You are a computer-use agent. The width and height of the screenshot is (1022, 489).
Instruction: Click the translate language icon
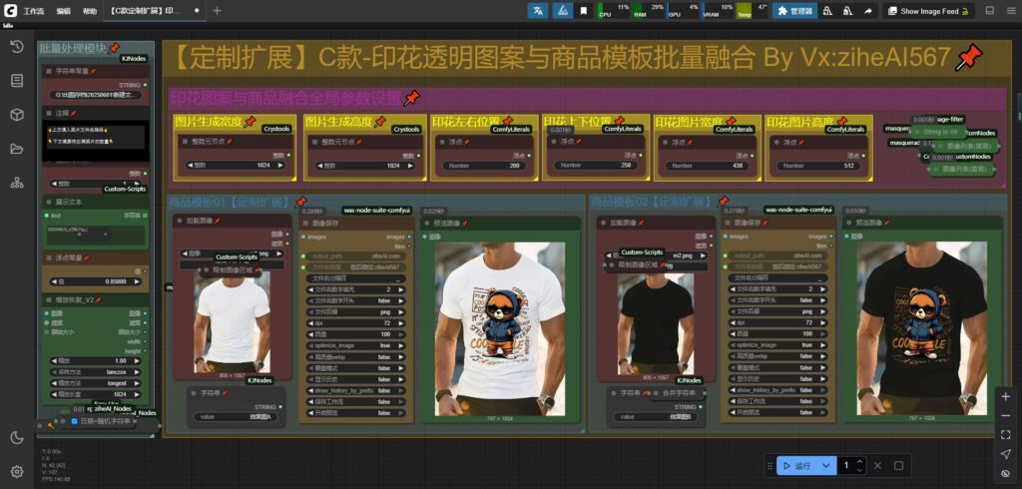point(537,10)
